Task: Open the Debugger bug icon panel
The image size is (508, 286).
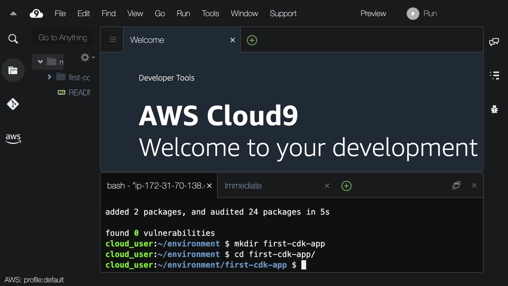Action: (x=494, y=109)
